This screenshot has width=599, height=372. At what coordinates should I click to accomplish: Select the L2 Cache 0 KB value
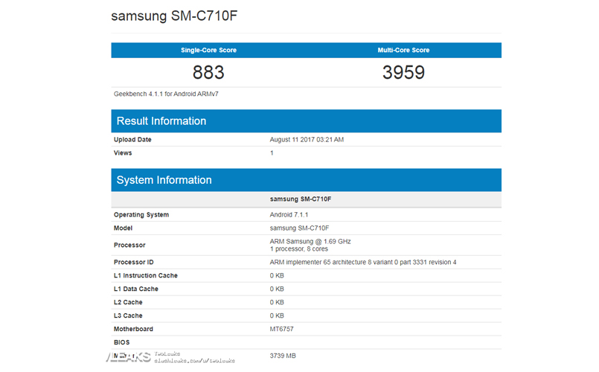click(x=277, y=302)
